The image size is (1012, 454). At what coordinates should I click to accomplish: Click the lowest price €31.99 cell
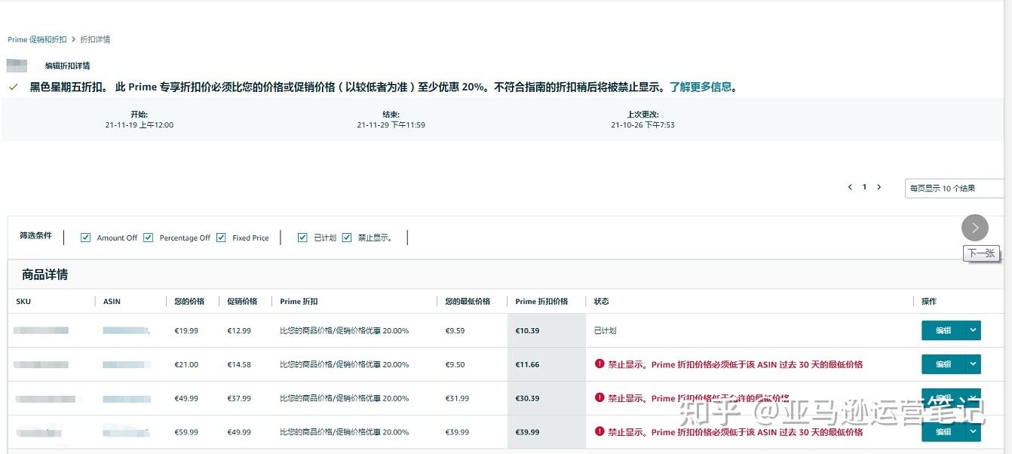(457, 399)
